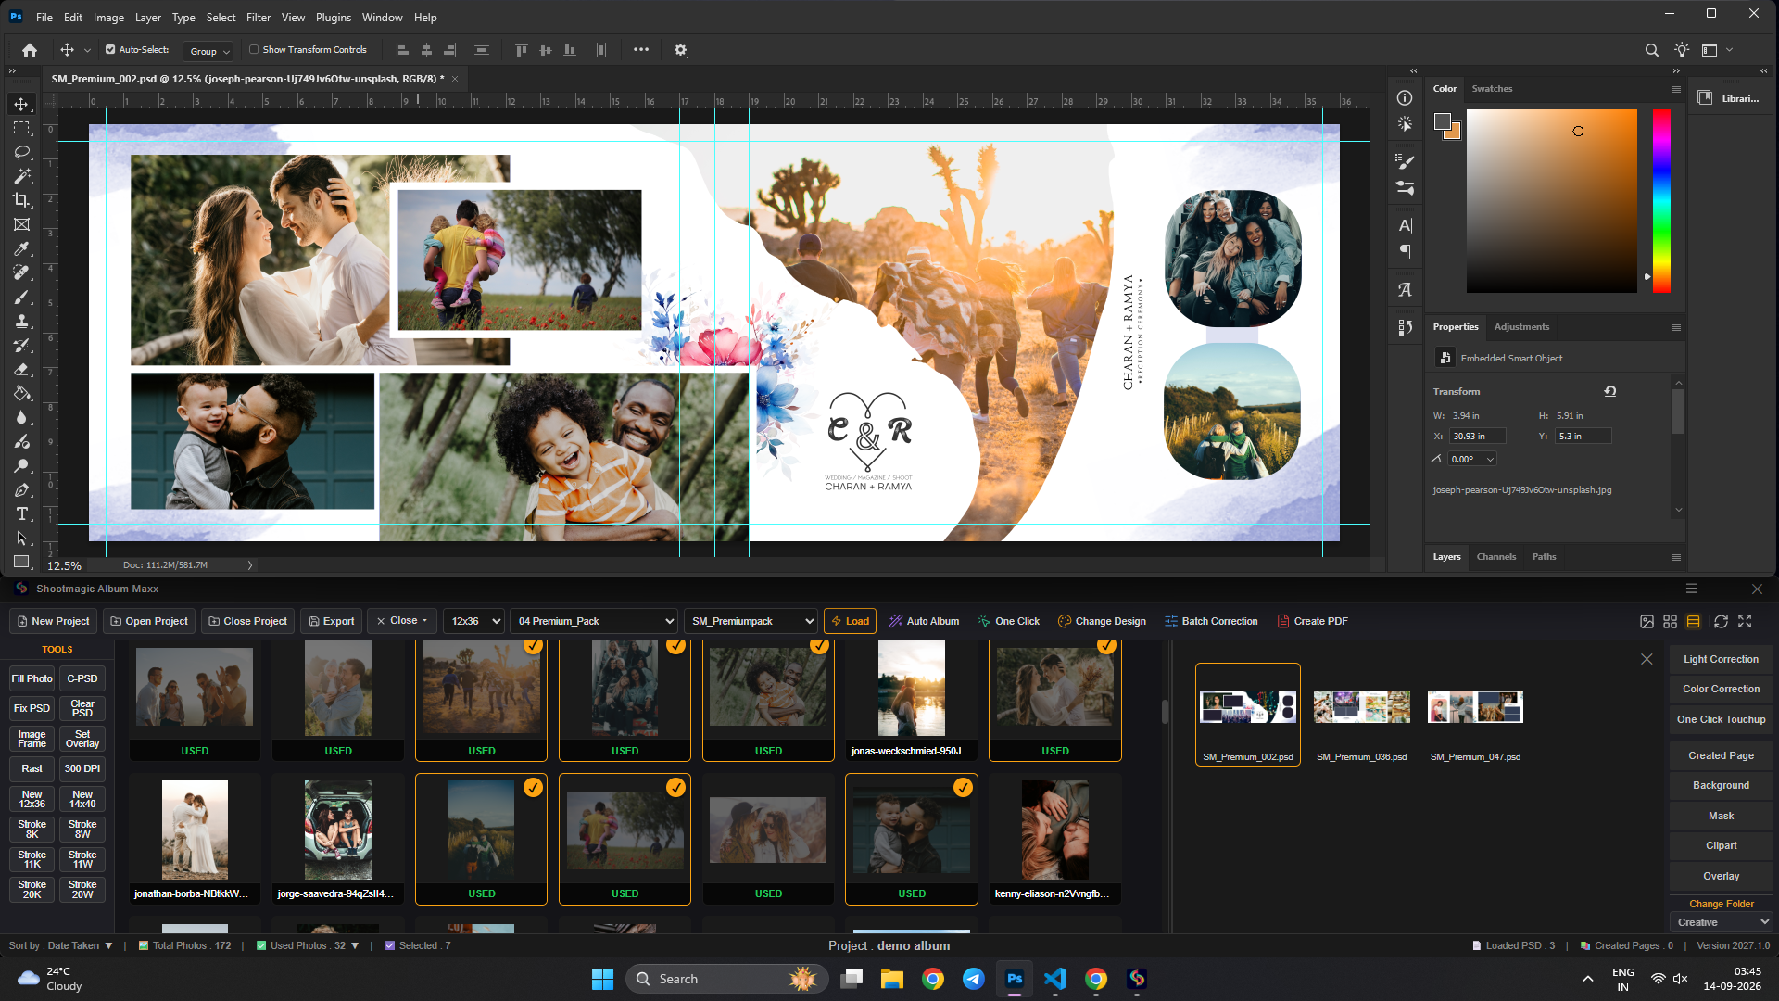This screenshot has height=1001, width=1779.
Task: Select the Magic Wand tool
Action: coord(21,176)
